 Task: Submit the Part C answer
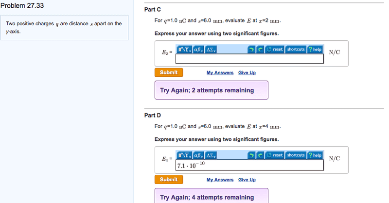(x=169, y=73)
